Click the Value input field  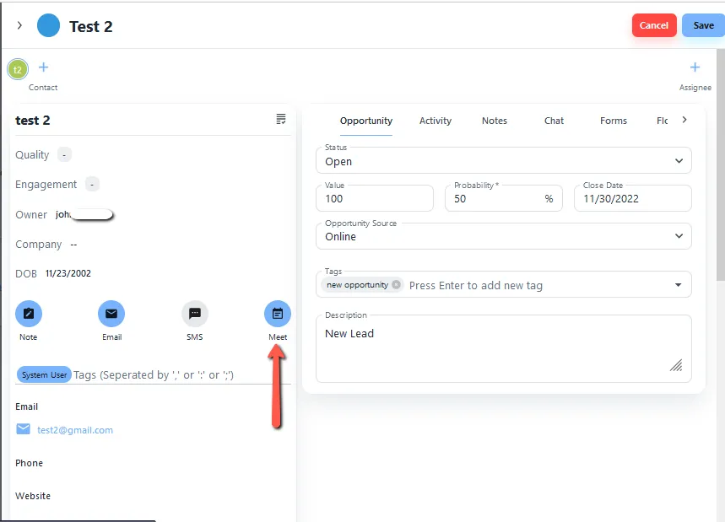[x=375, y=199]
